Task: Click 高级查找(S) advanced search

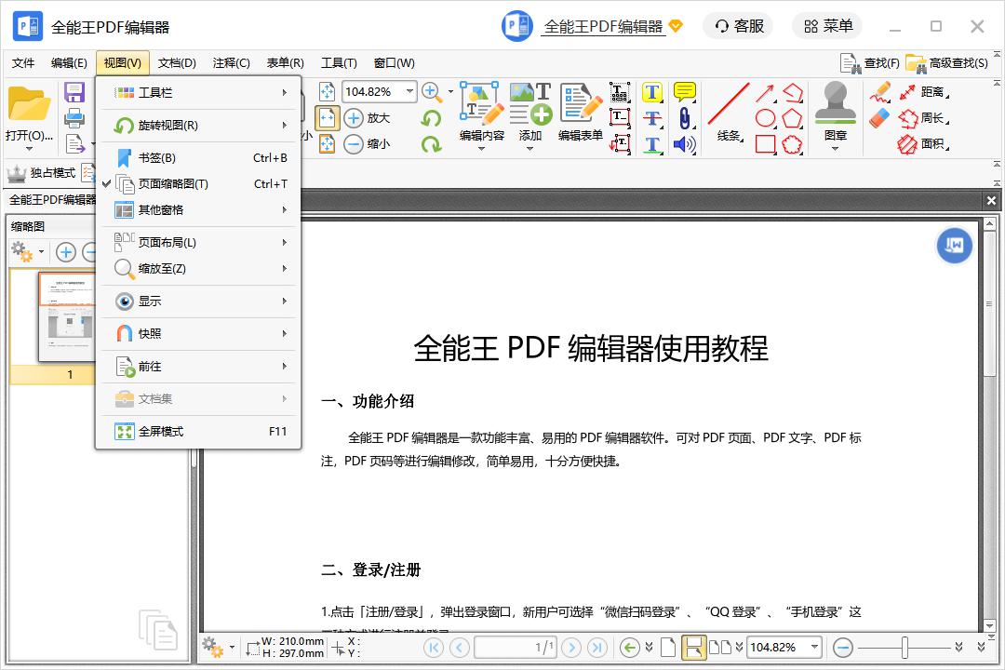Action: coord(947,63)
